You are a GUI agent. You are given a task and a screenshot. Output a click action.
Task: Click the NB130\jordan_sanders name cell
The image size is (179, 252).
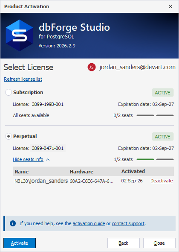(41, 181)
